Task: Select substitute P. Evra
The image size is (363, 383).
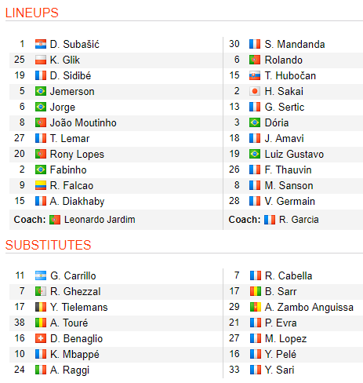Action: (281, 323)
